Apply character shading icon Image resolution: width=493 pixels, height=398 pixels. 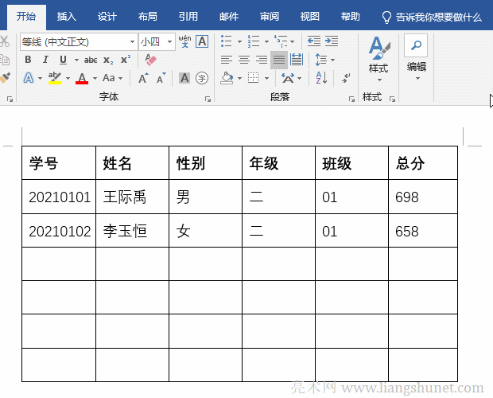pyautogui.click(x=184, y=78)
